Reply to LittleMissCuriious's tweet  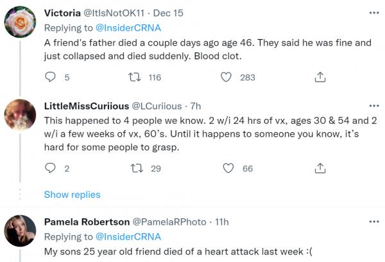tap(51, 168)
